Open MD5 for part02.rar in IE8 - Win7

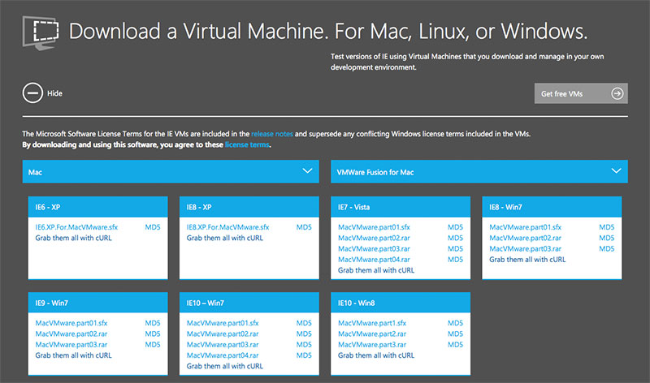pos(606,238)
